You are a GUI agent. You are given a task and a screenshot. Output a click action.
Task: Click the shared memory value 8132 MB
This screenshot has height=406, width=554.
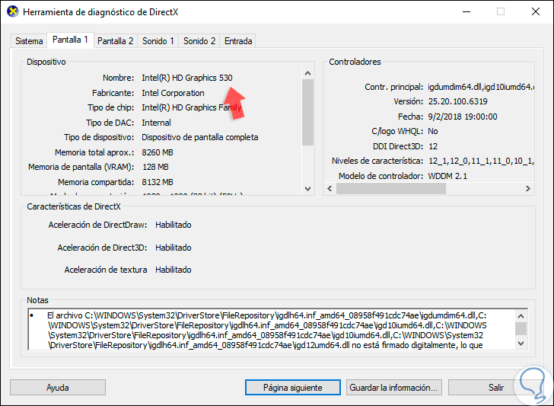click(158, 182)
